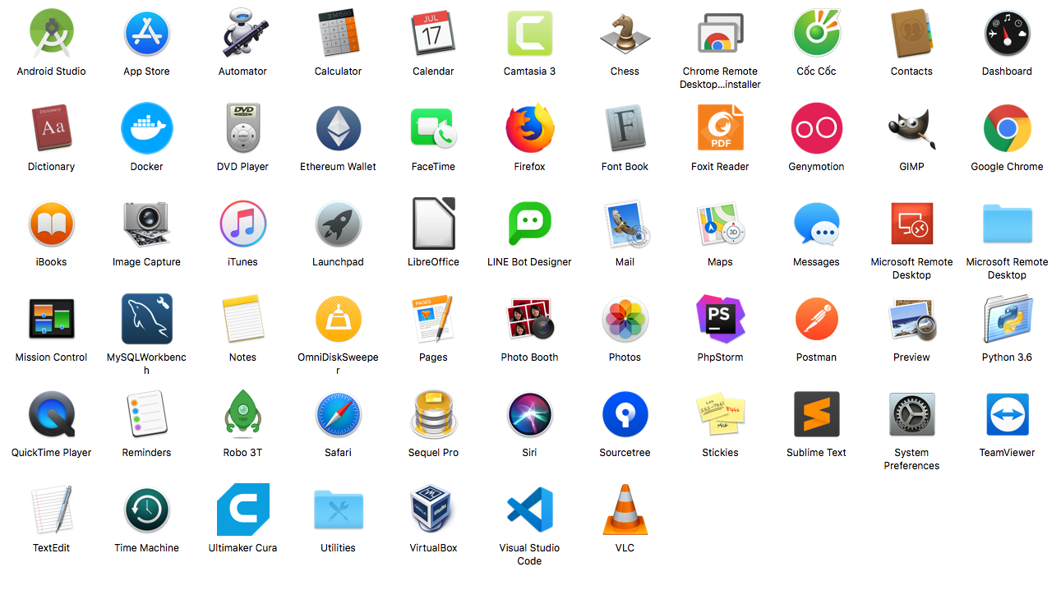Open the TextEdit app
1061x604 pixels.
[x=51, y=509]
